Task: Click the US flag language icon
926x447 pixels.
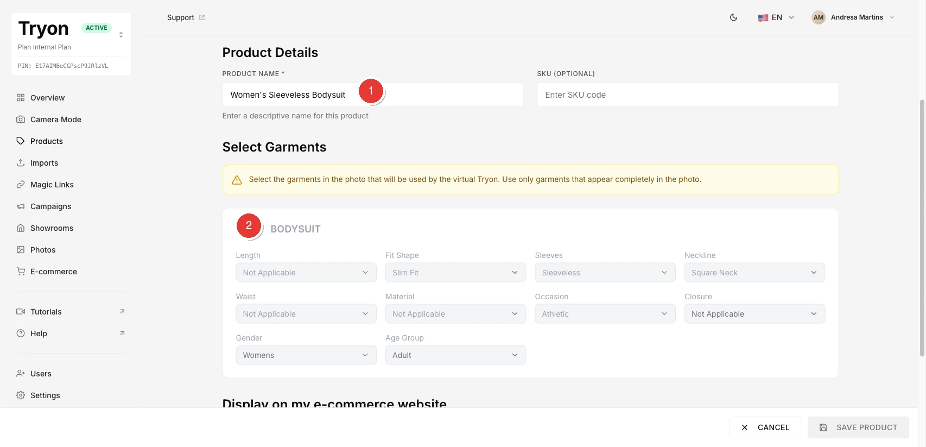Action: point(763,17)
